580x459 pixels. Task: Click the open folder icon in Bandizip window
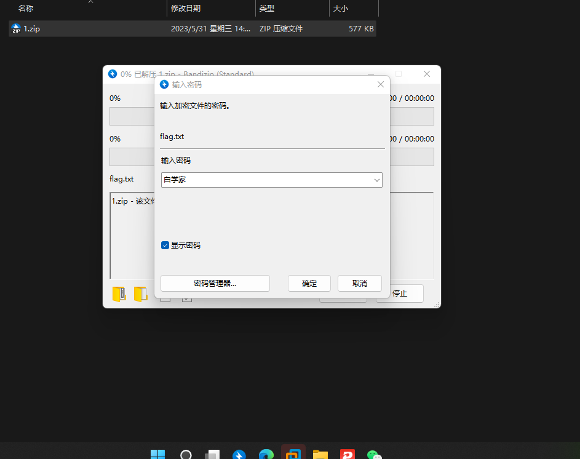point(141,294)
